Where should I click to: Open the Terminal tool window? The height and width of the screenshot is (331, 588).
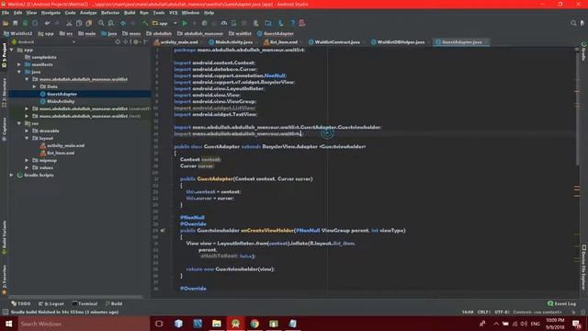tap(85, 303)
